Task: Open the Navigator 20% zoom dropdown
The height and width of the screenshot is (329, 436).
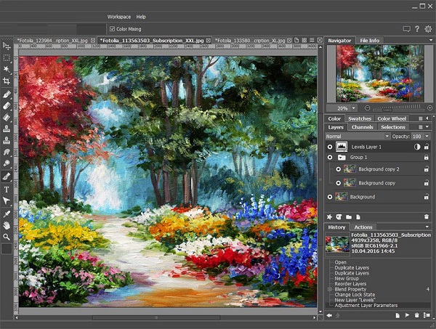Action: (354, 108)
